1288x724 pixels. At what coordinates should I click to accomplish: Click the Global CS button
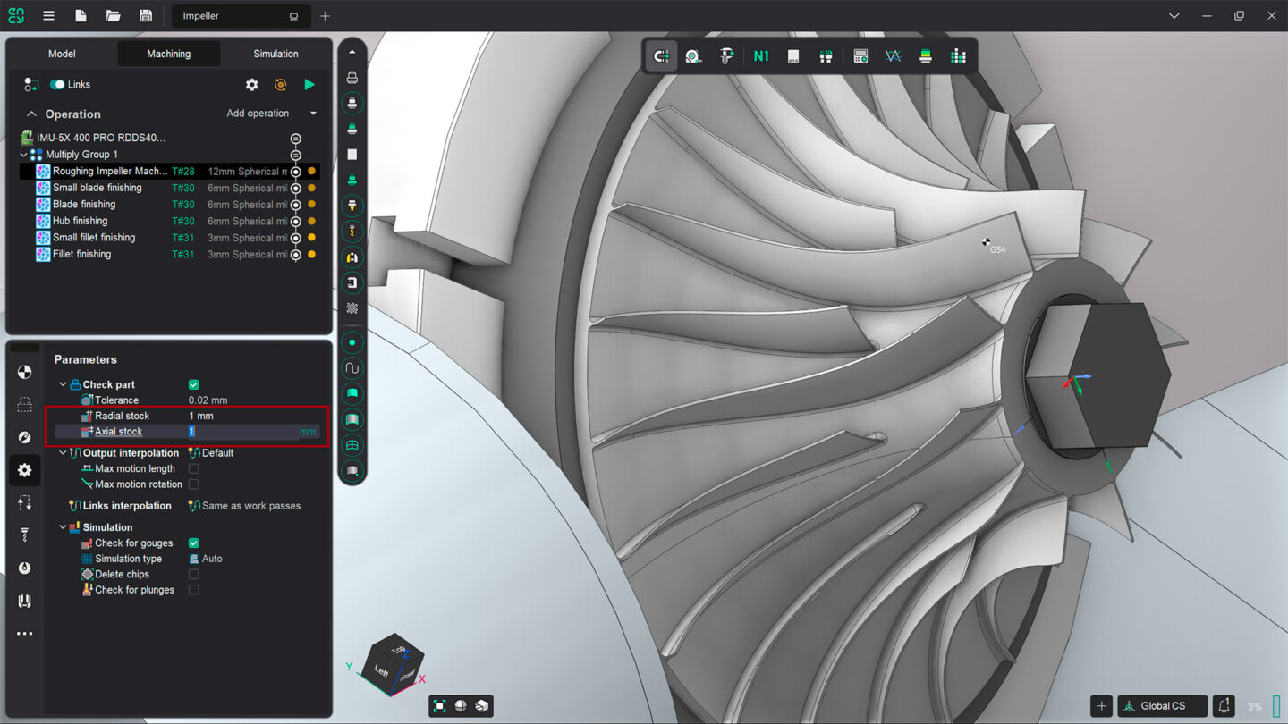pyautogui.click(x=1162, y=705)
